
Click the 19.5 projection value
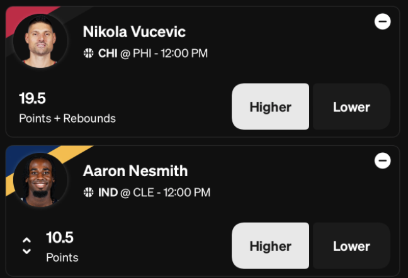point(32,99)
